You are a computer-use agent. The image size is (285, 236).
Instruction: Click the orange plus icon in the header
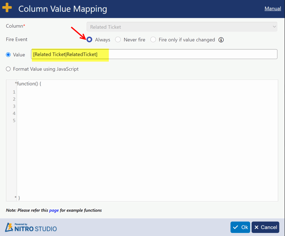click(x=7, y=8)
